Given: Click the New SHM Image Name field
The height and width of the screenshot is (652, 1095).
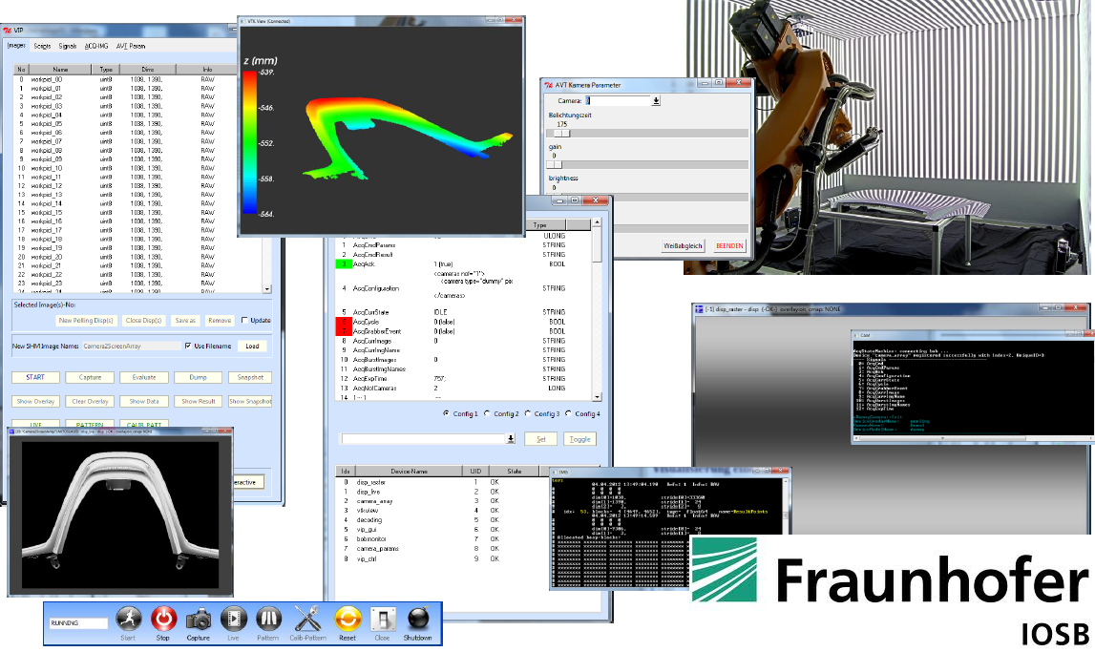Looking at the screenshot, I should (130, 347).
